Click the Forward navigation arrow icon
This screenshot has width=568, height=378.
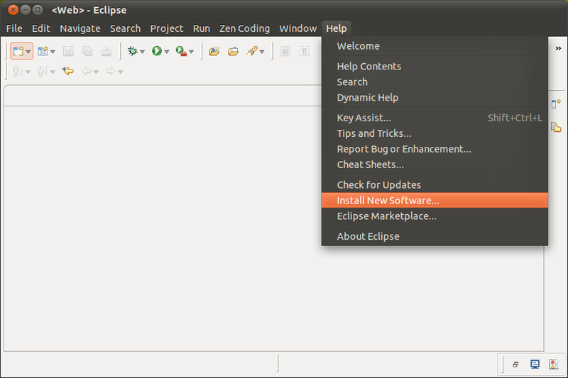tap(111, 71)
